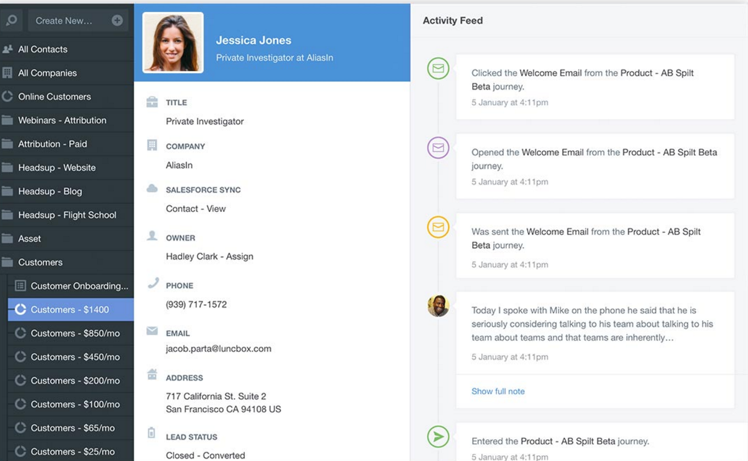
Task: Click Contact - View Salesforce link
Action: 196,209
